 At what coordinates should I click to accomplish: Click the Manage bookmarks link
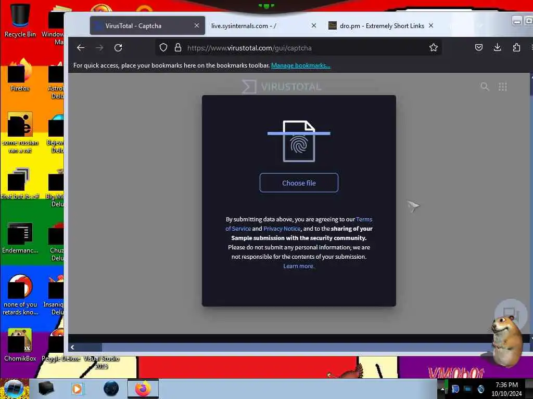pos(300,65)
